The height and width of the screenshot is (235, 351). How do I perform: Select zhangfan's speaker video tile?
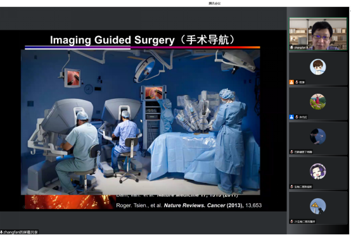(318, 34)
